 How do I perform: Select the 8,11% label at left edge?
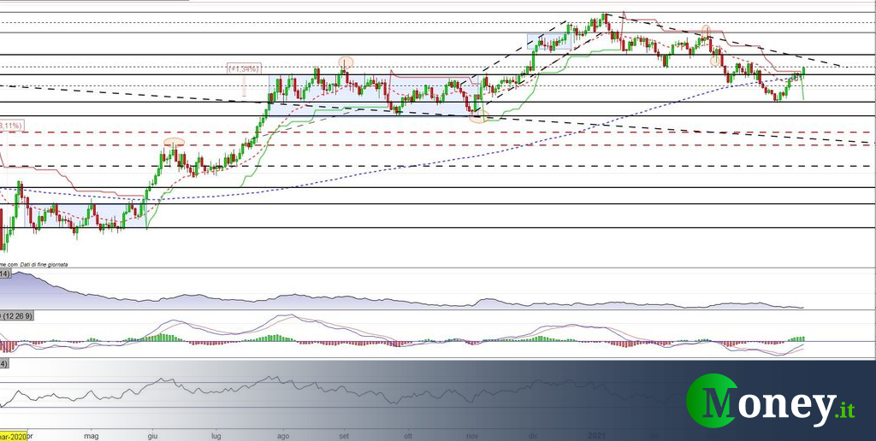pos(11,126)
